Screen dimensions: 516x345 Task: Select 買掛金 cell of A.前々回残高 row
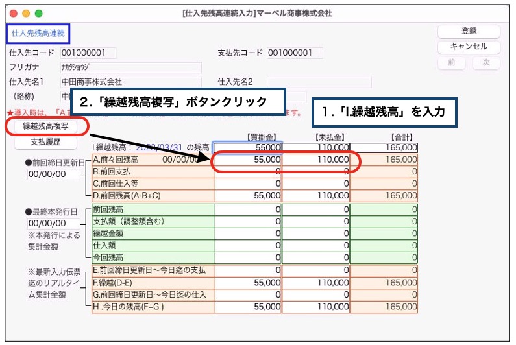click(248, 160)
